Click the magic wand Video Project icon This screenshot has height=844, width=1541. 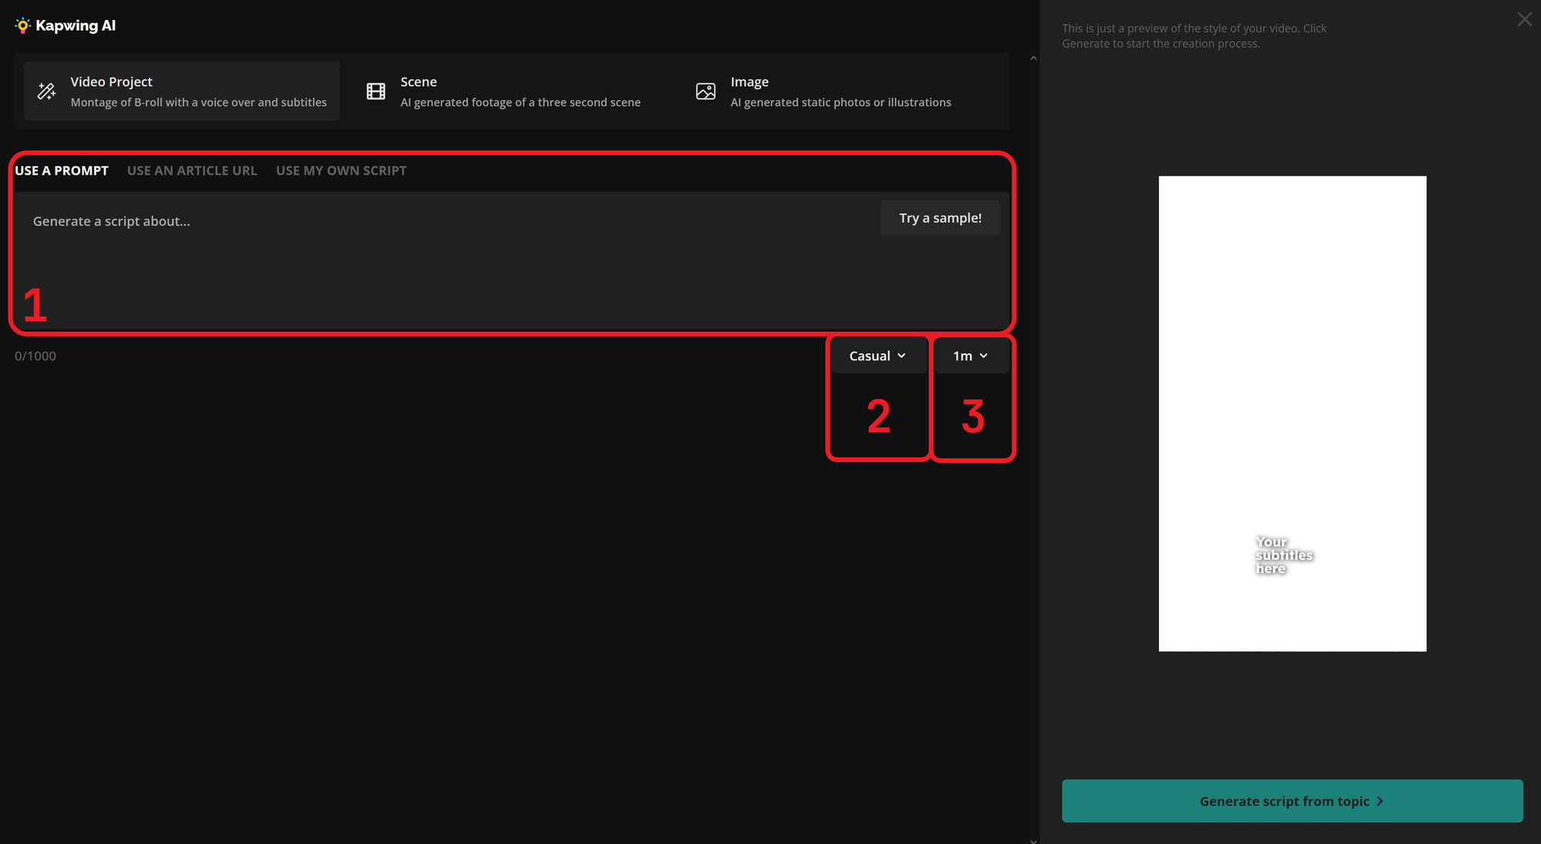click(x=47, y=92)
